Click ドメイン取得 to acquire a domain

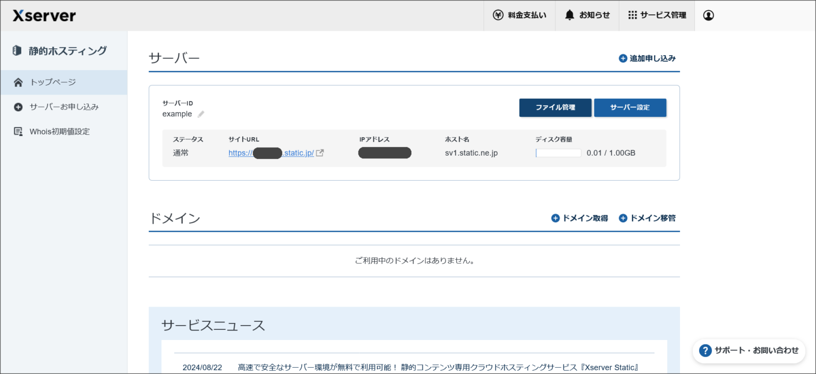pos(579,218)
